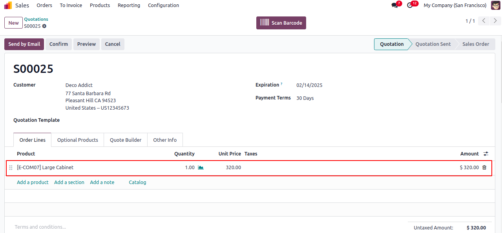Open the discuss messages icon
The image size is (502, 233).
pyautogui.click(x=394, y=5)
